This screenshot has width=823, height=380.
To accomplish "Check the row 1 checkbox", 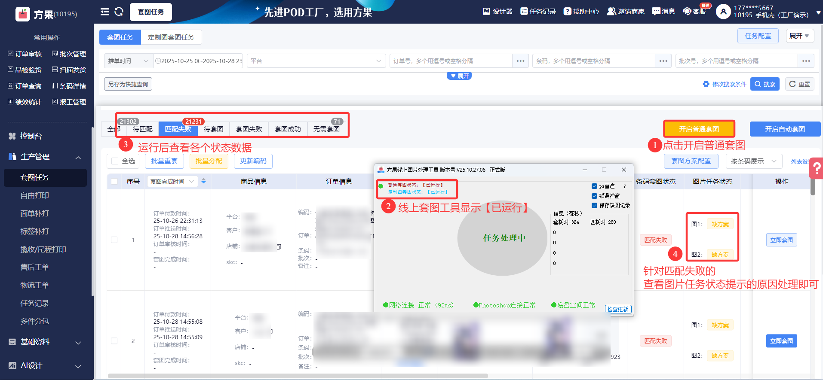I will coord(114,240).
